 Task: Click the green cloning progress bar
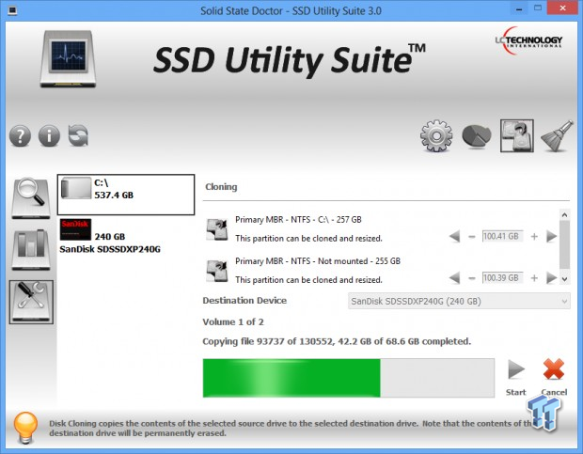[349, 378]
